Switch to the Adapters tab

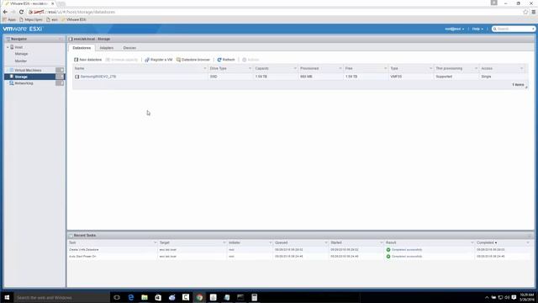(107, 48)
